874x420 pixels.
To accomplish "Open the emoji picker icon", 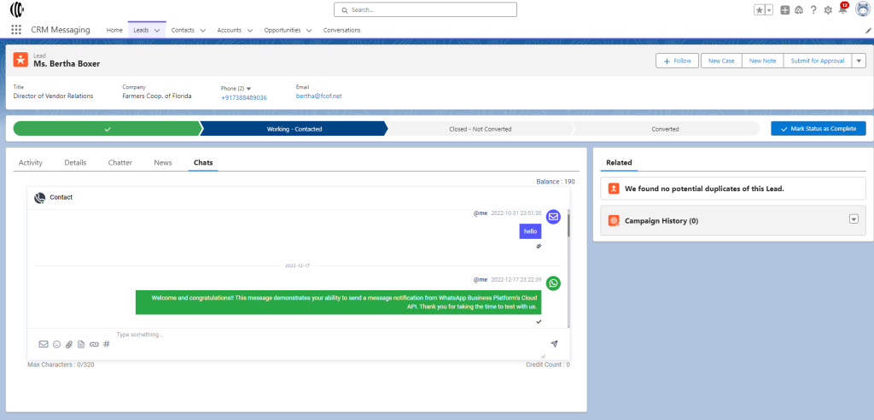I will coord(57,344).
